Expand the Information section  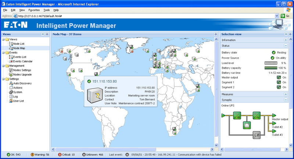tap(286, 40)
